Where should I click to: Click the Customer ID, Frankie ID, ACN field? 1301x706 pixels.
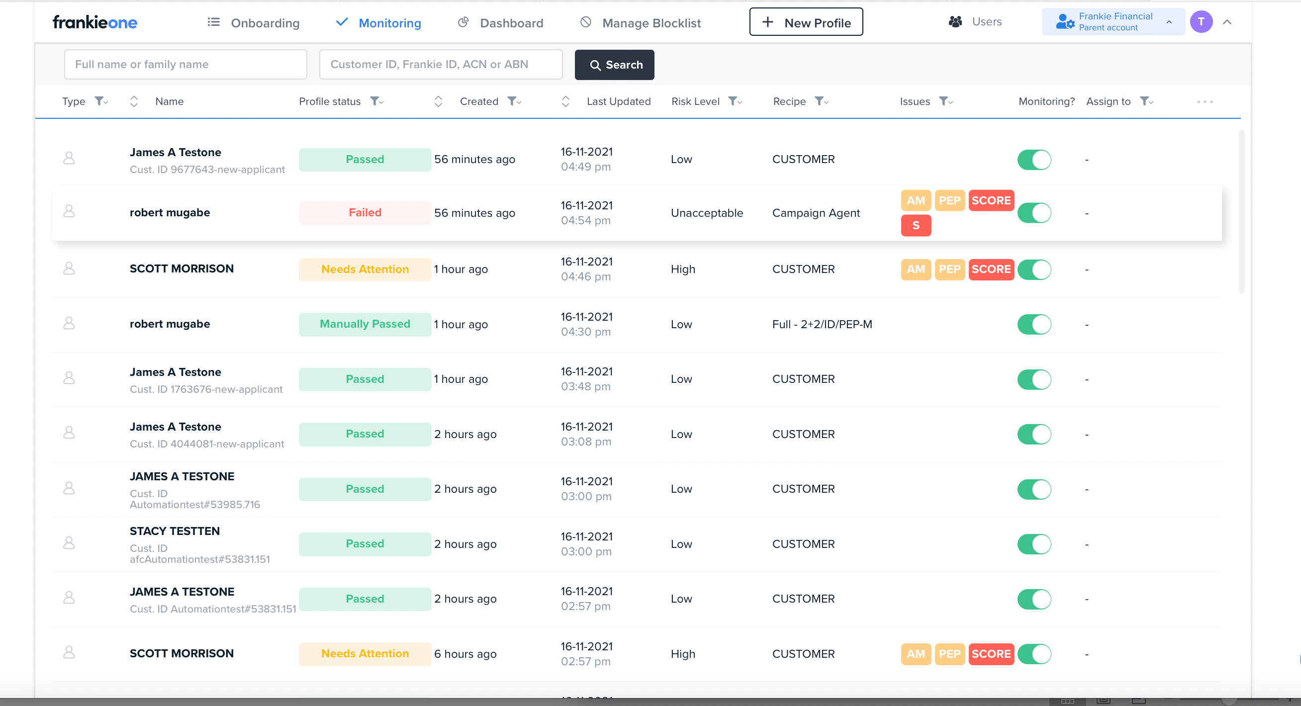(x=441, y=64)
